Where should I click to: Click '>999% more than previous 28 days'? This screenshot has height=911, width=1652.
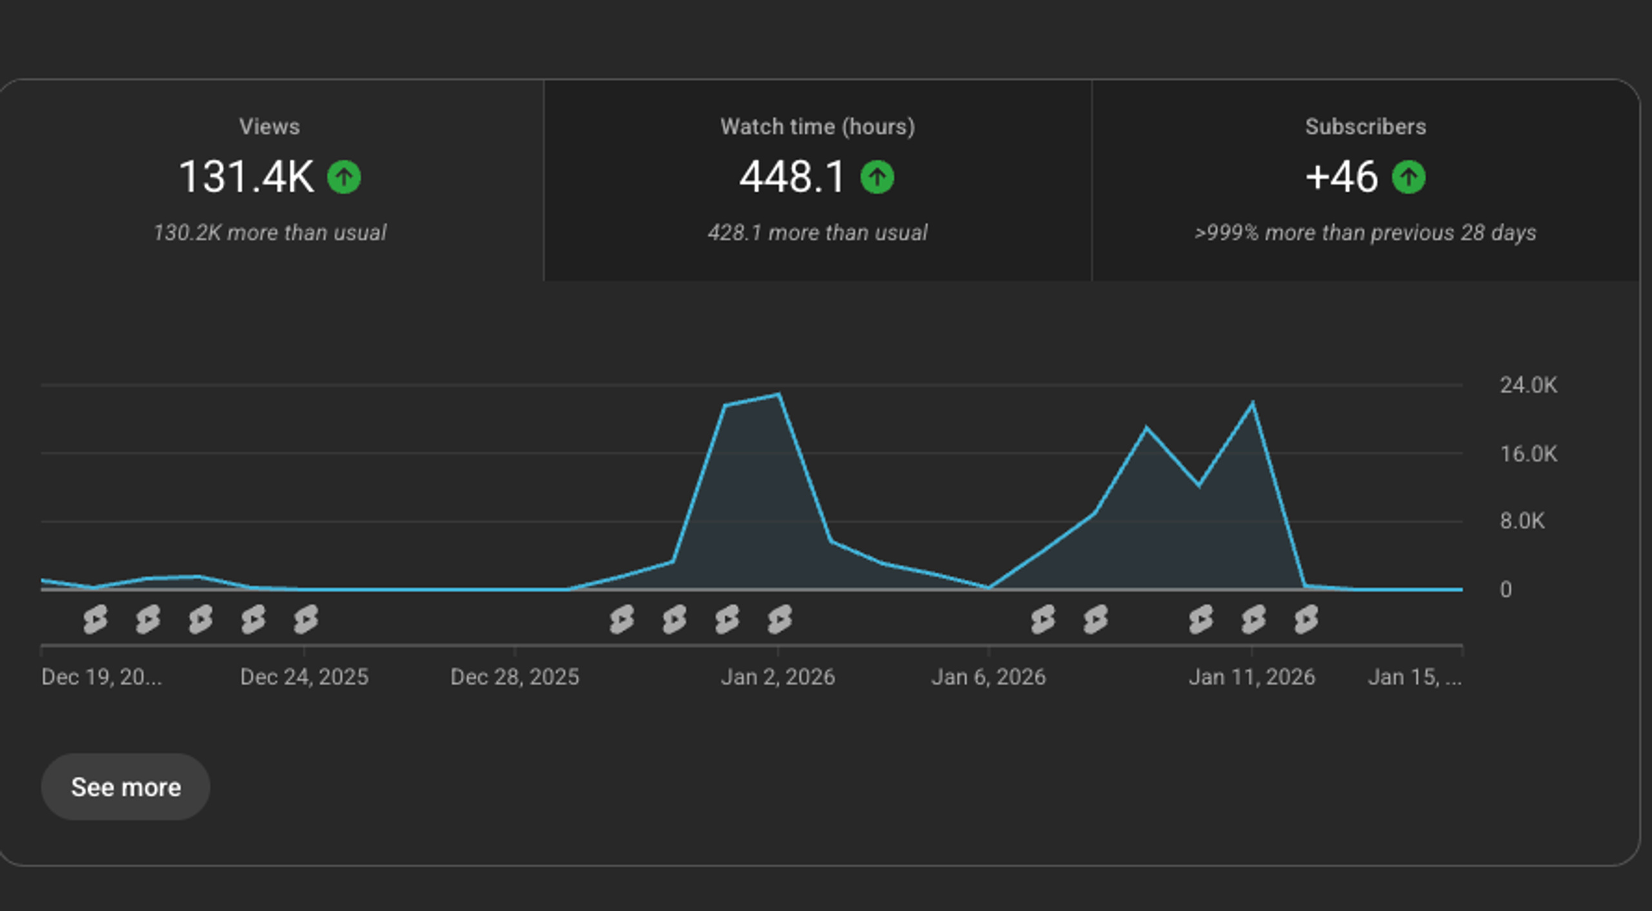[x=1365, y=232]
